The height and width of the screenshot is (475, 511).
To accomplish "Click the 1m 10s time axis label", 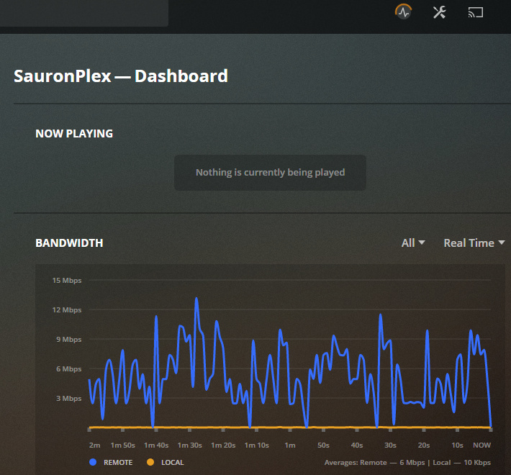I will (x=256, y=445).
